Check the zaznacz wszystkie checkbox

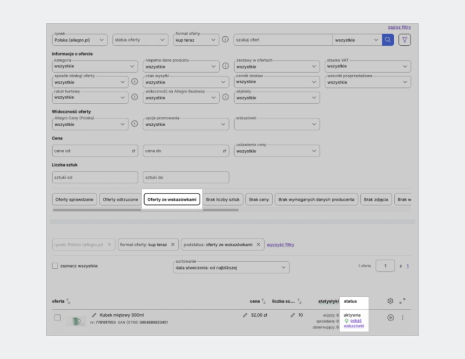coord(55,266)
